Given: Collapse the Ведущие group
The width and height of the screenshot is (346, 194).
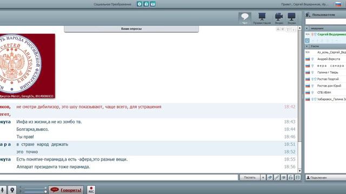Looking at the screenshot, I should point(307,29).
